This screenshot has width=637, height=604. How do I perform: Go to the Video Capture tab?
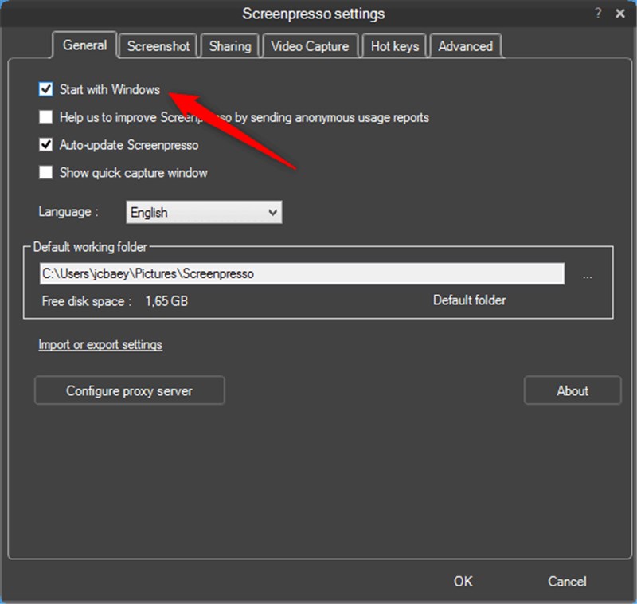point(310,46)
